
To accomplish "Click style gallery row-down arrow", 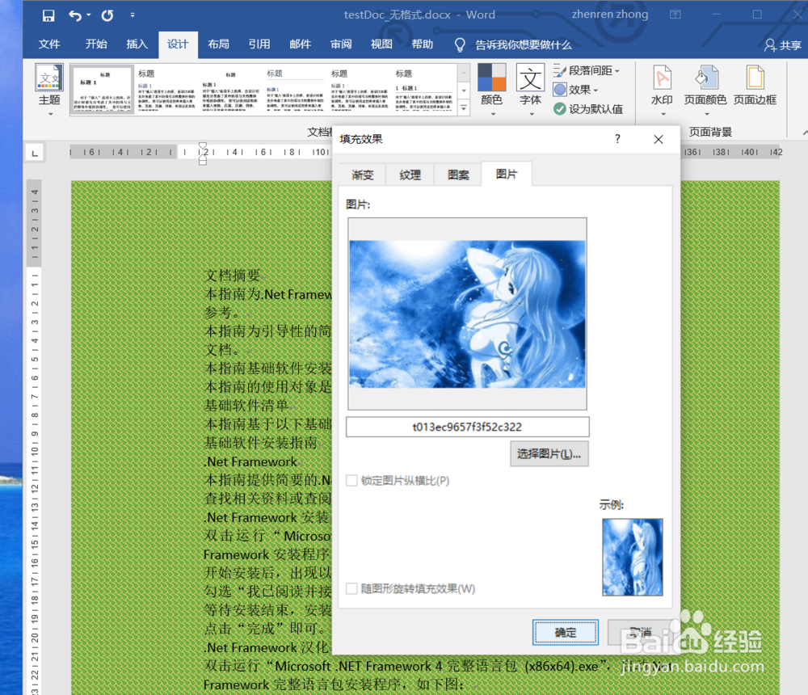I will click(x=464, y=91).
